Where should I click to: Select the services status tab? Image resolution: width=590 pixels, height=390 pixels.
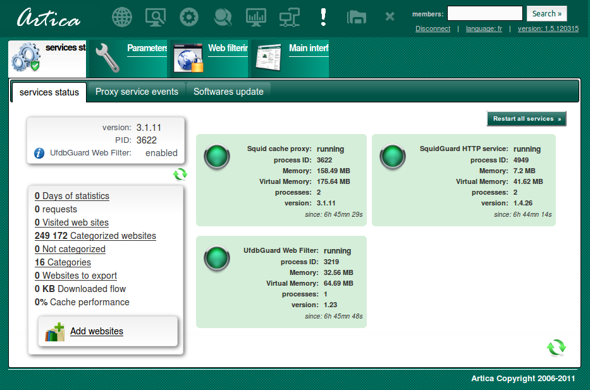coord(49,92)
